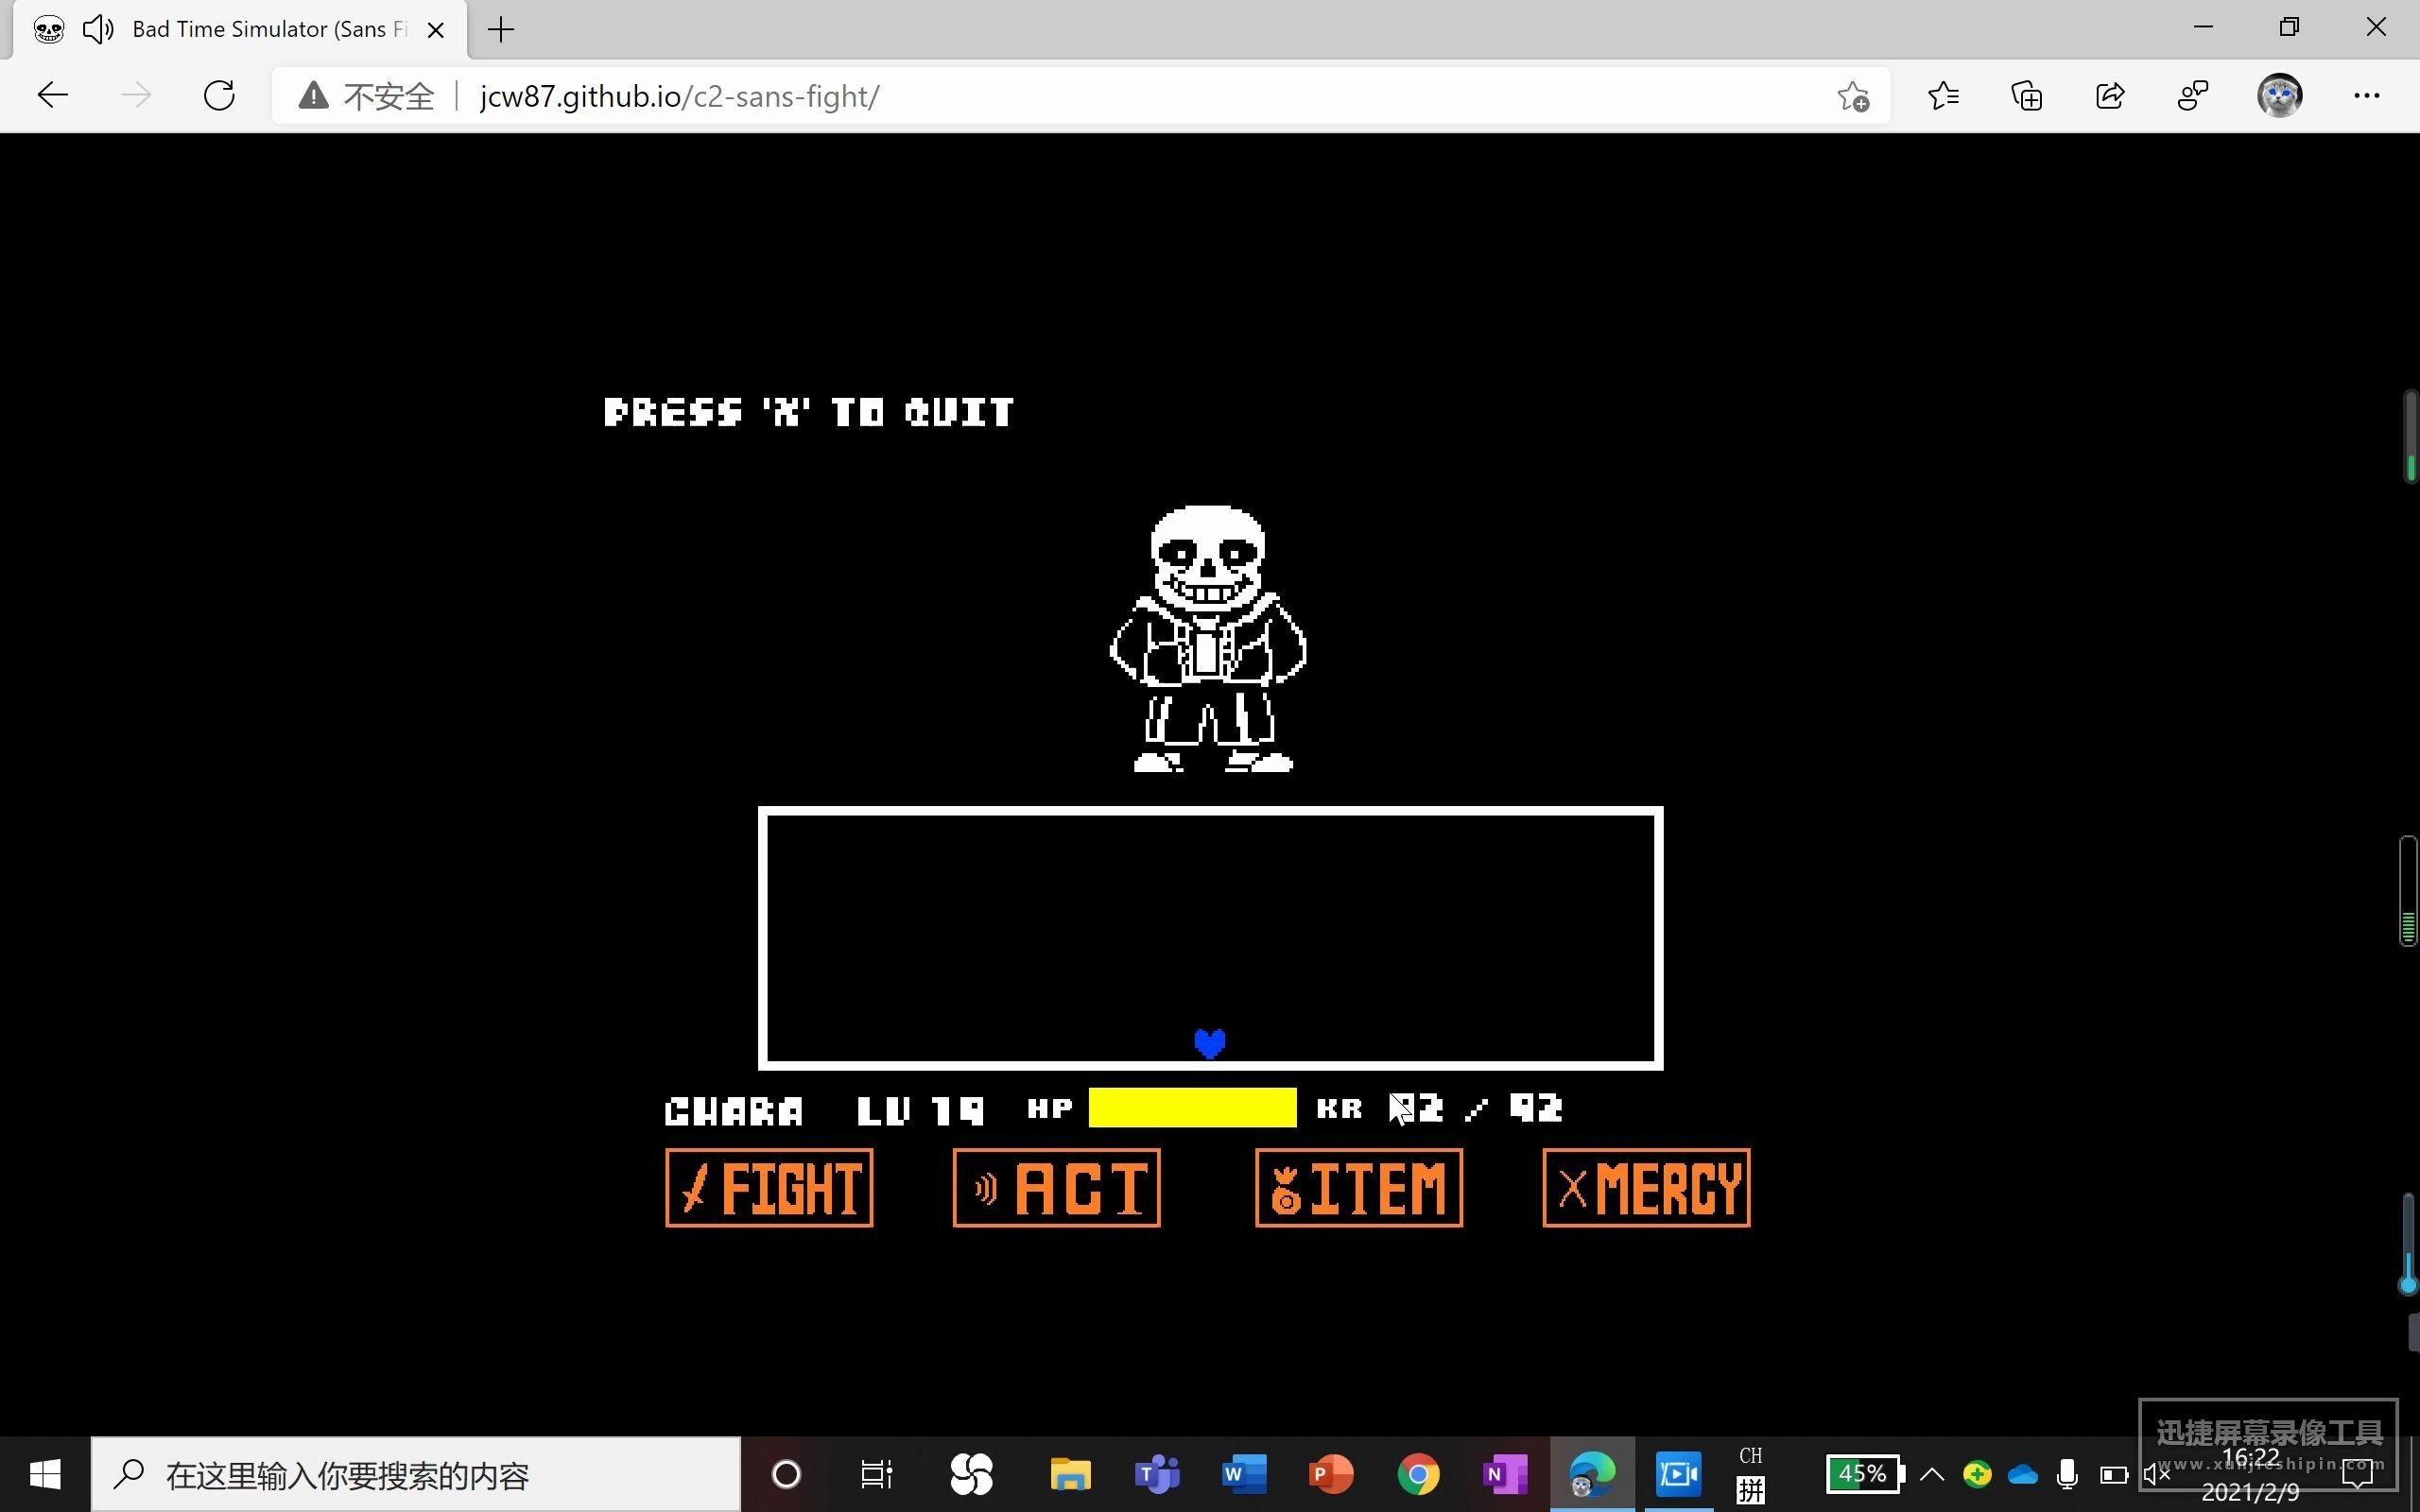
Task: Open the swirl app in taskbar
Action: pos(970,1474)
